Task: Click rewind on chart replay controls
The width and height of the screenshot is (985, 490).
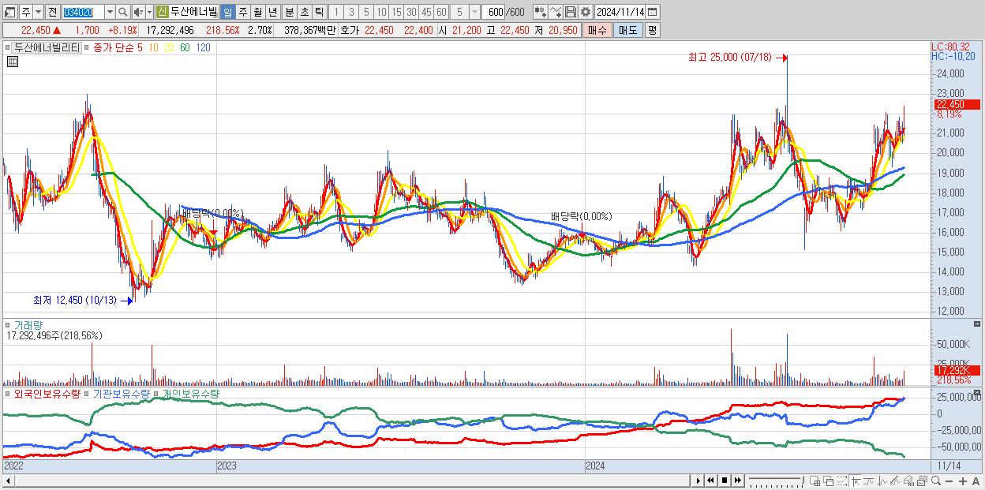Action: [710, 481]
